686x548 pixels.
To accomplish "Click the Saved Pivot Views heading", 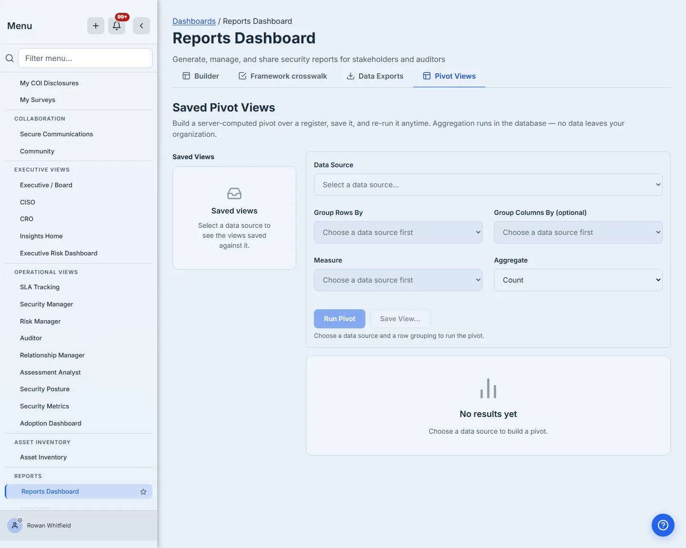I will click(x=224, y=108).
